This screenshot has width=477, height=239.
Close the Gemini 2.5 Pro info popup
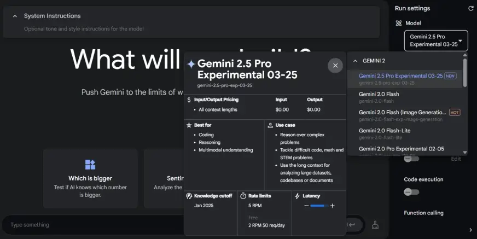point(335,66)
